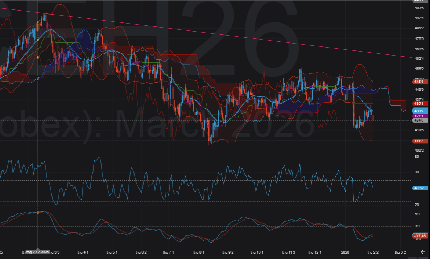The image size is (430, 259).
Task: Click the 80 level on RSI axis
Action: click(x=417, y=157)
